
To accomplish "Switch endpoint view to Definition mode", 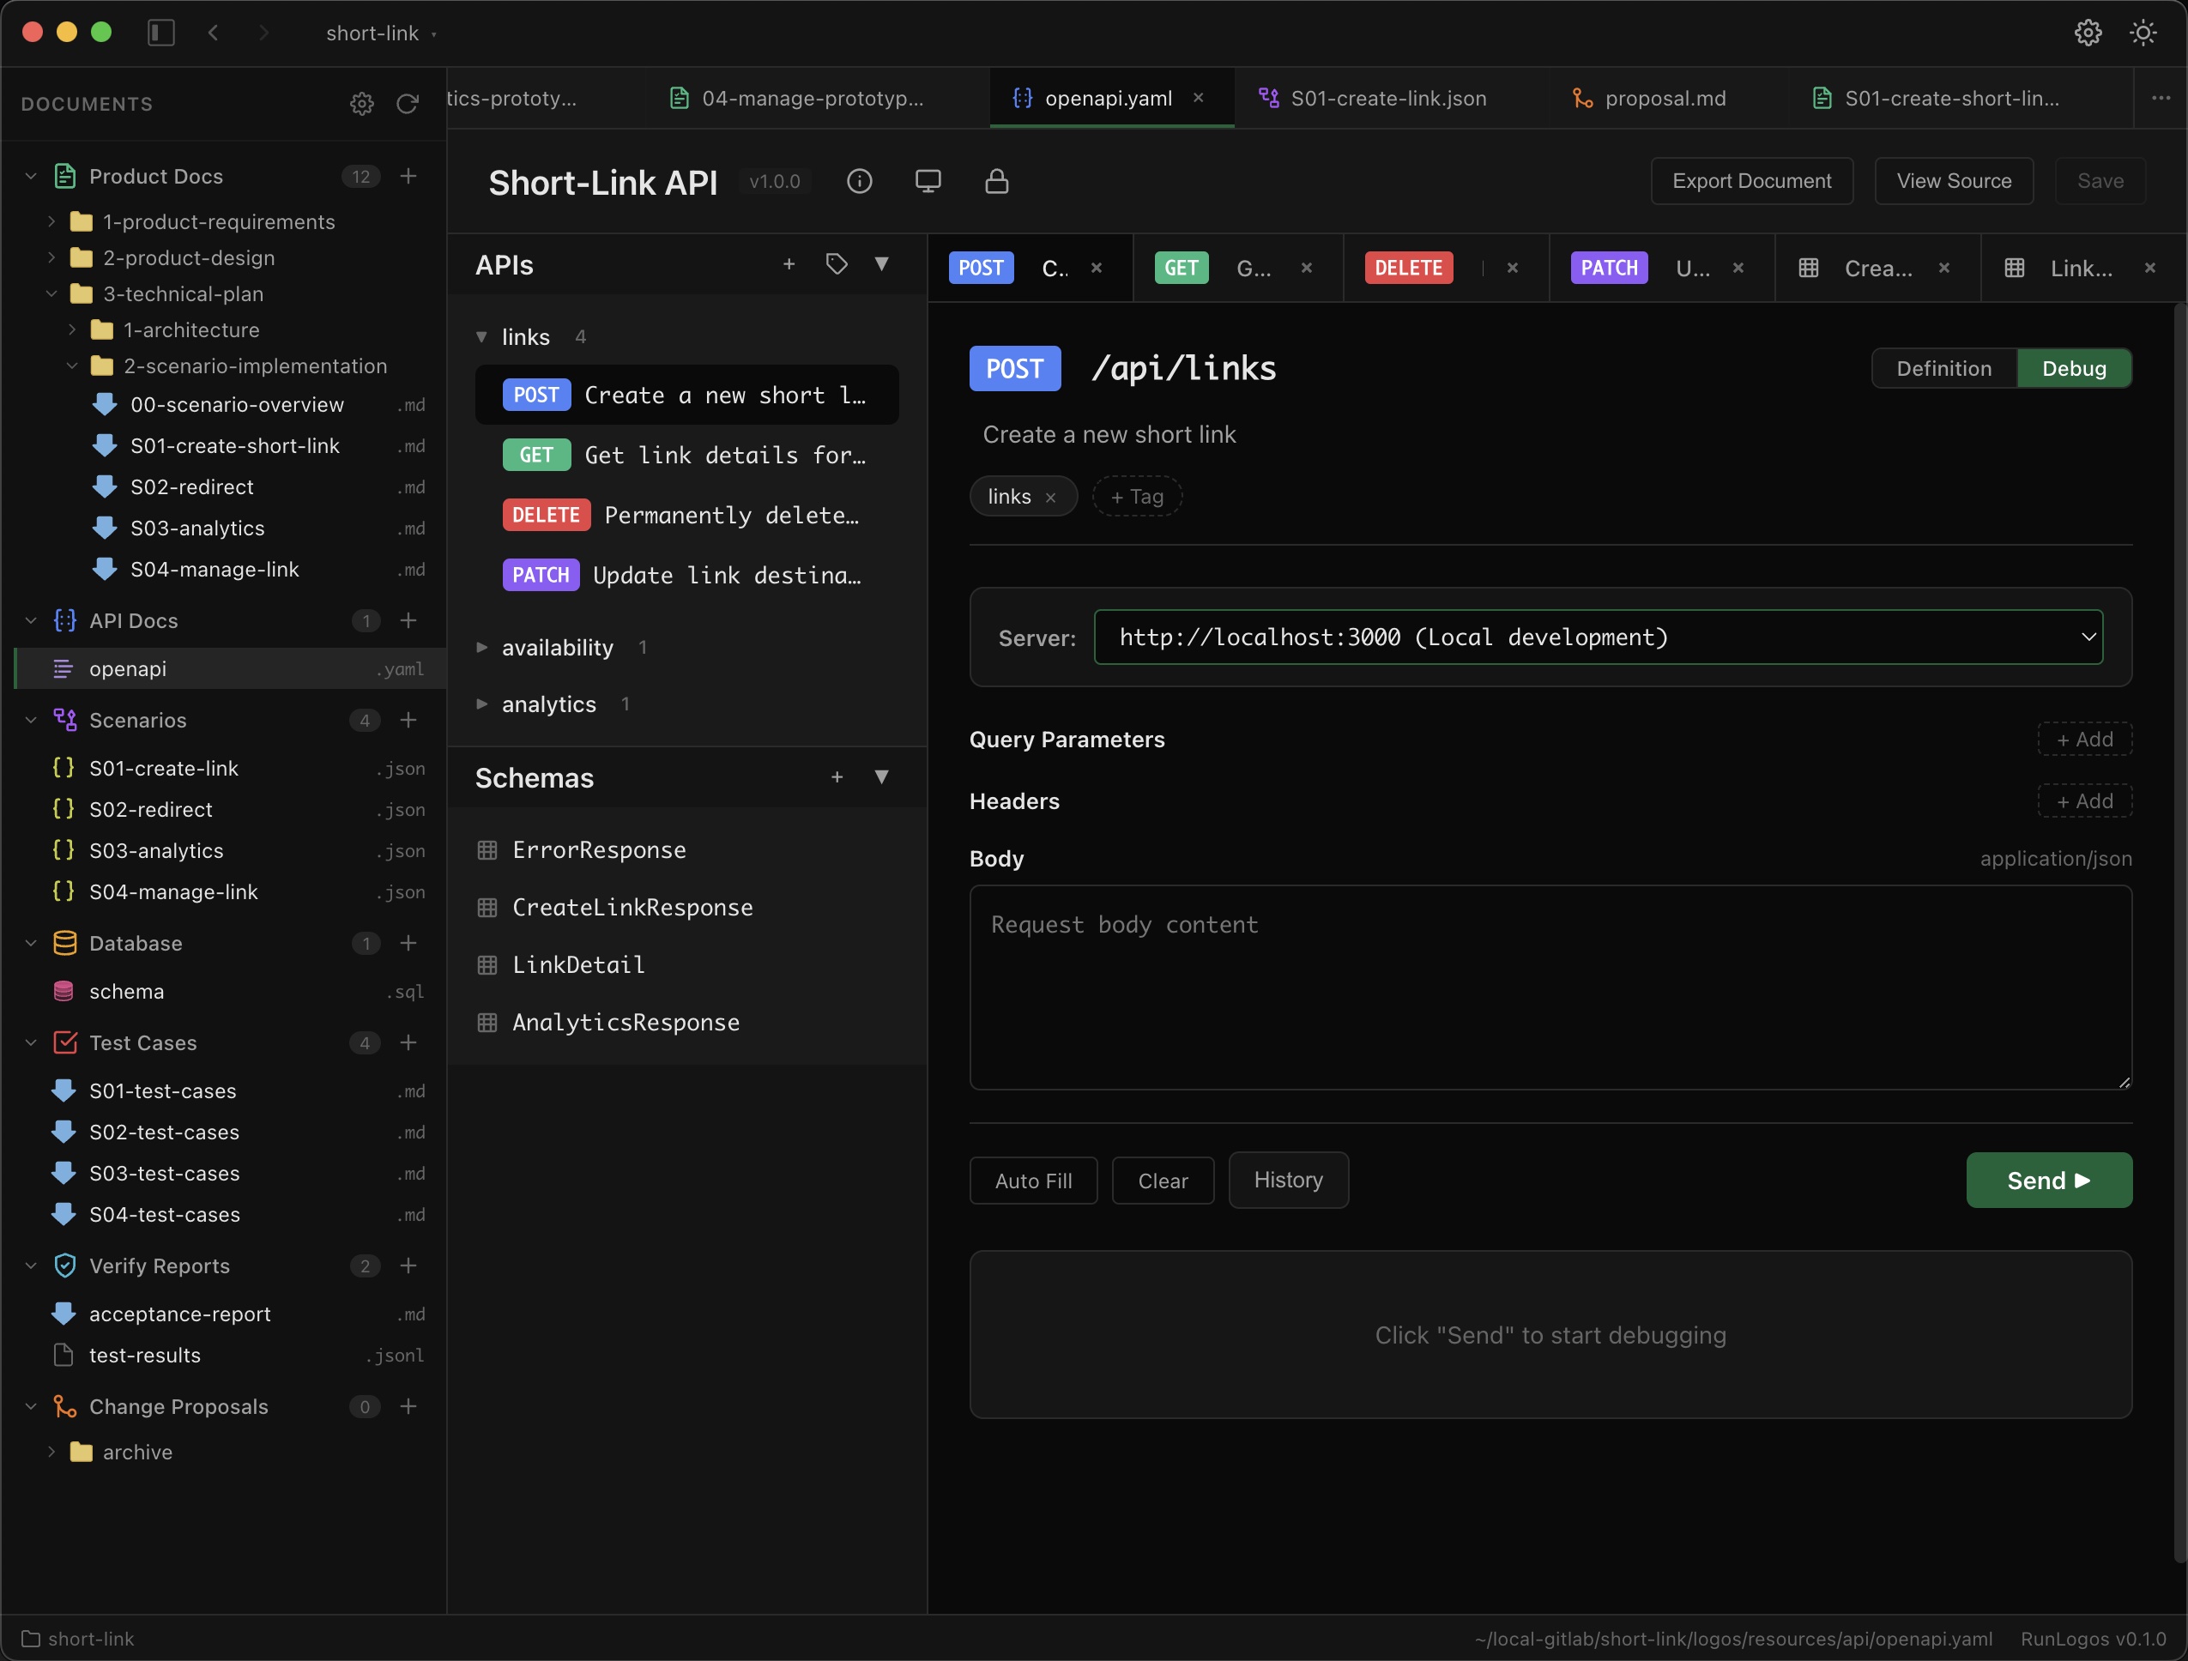I will [x=1943, y=368].
